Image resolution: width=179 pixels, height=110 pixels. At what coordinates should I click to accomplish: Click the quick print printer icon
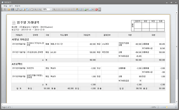tap(21, 9)
